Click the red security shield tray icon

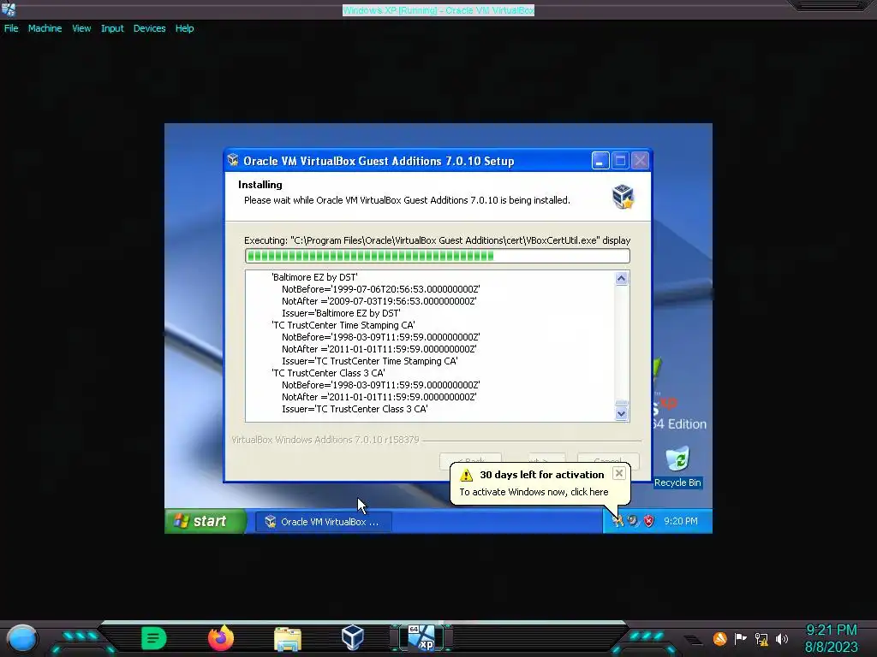tap(649, 521)
